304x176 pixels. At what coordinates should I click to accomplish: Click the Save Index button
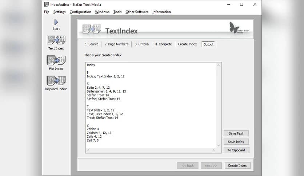pos(236,142)
